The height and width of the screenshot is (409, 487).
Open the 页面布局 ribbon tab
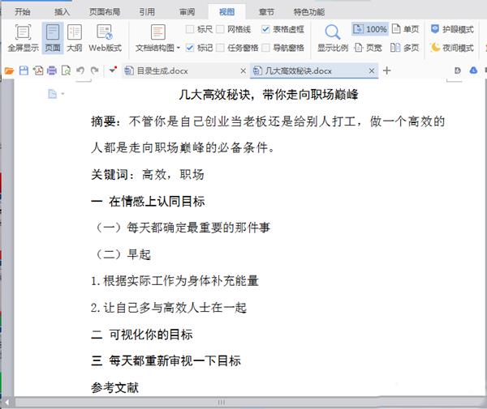[105, 12]
